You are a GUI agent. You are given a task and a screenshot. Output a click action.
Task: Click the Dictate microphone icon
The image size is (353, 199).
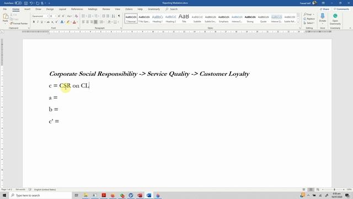tap(322, 16)
